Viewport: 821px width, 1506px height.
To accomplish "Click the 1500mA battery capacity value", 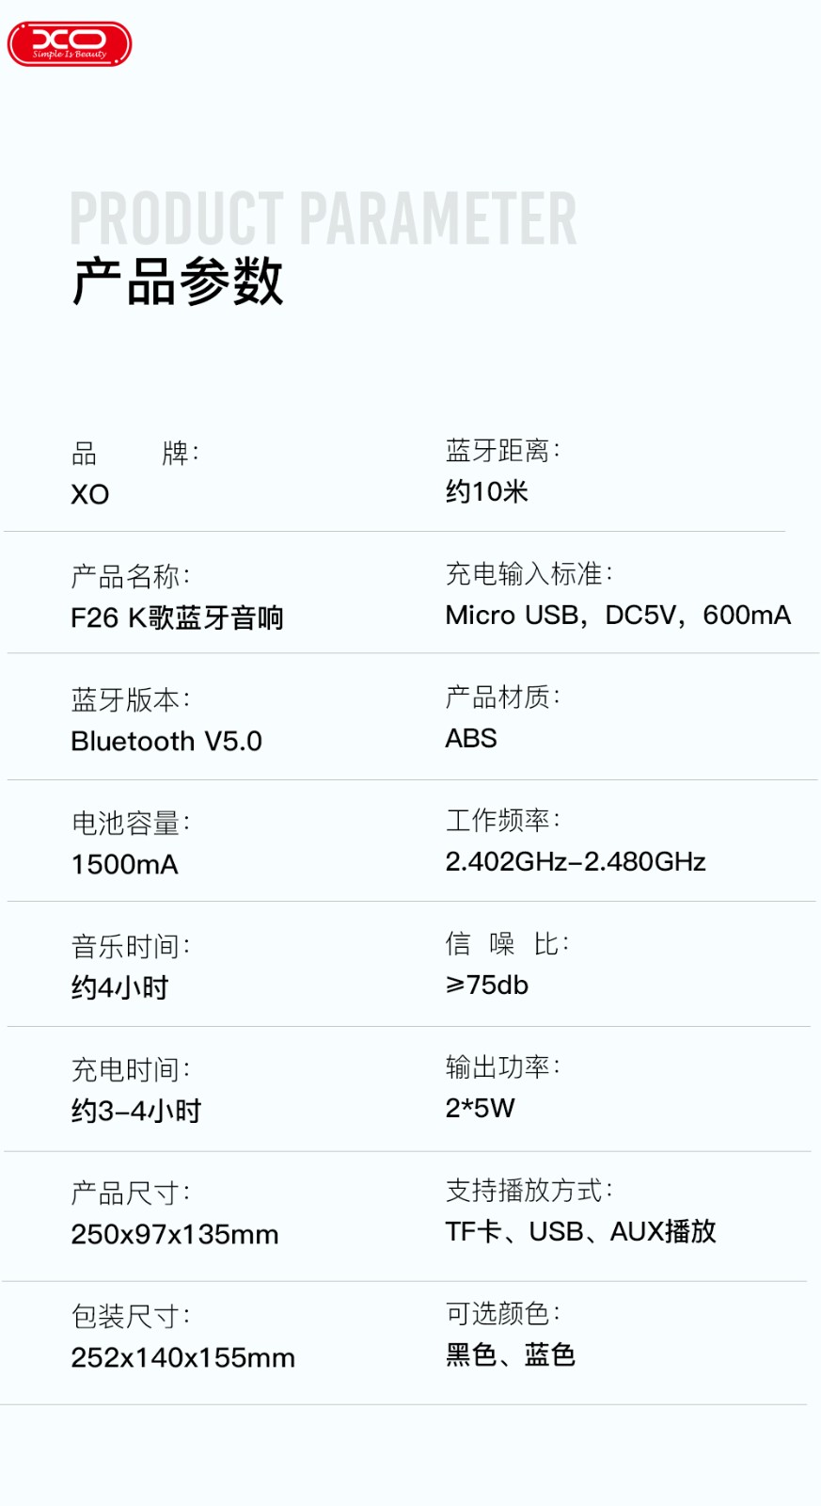I will click(x=125, y=864).
